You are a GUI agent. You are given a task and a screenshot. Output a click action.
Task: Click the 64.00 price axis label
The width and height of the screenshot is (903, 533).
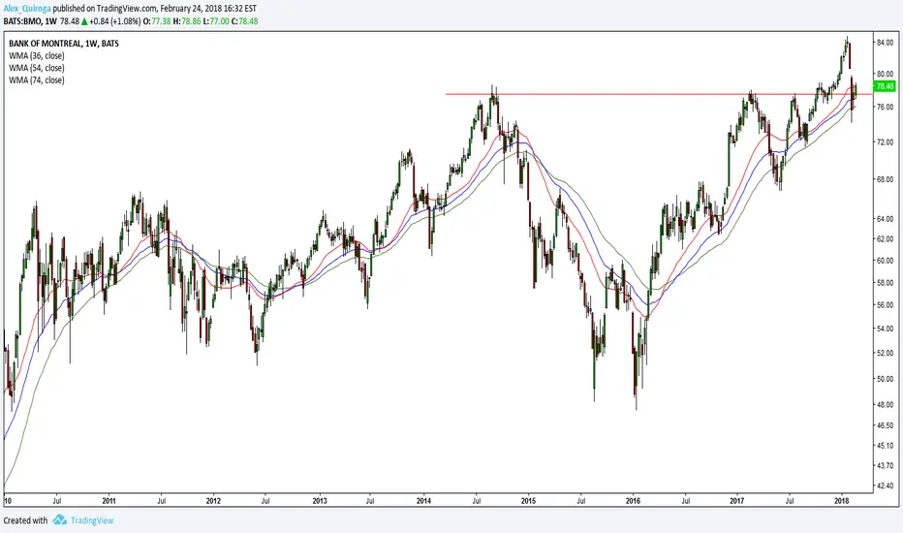[x=885, y=218]
